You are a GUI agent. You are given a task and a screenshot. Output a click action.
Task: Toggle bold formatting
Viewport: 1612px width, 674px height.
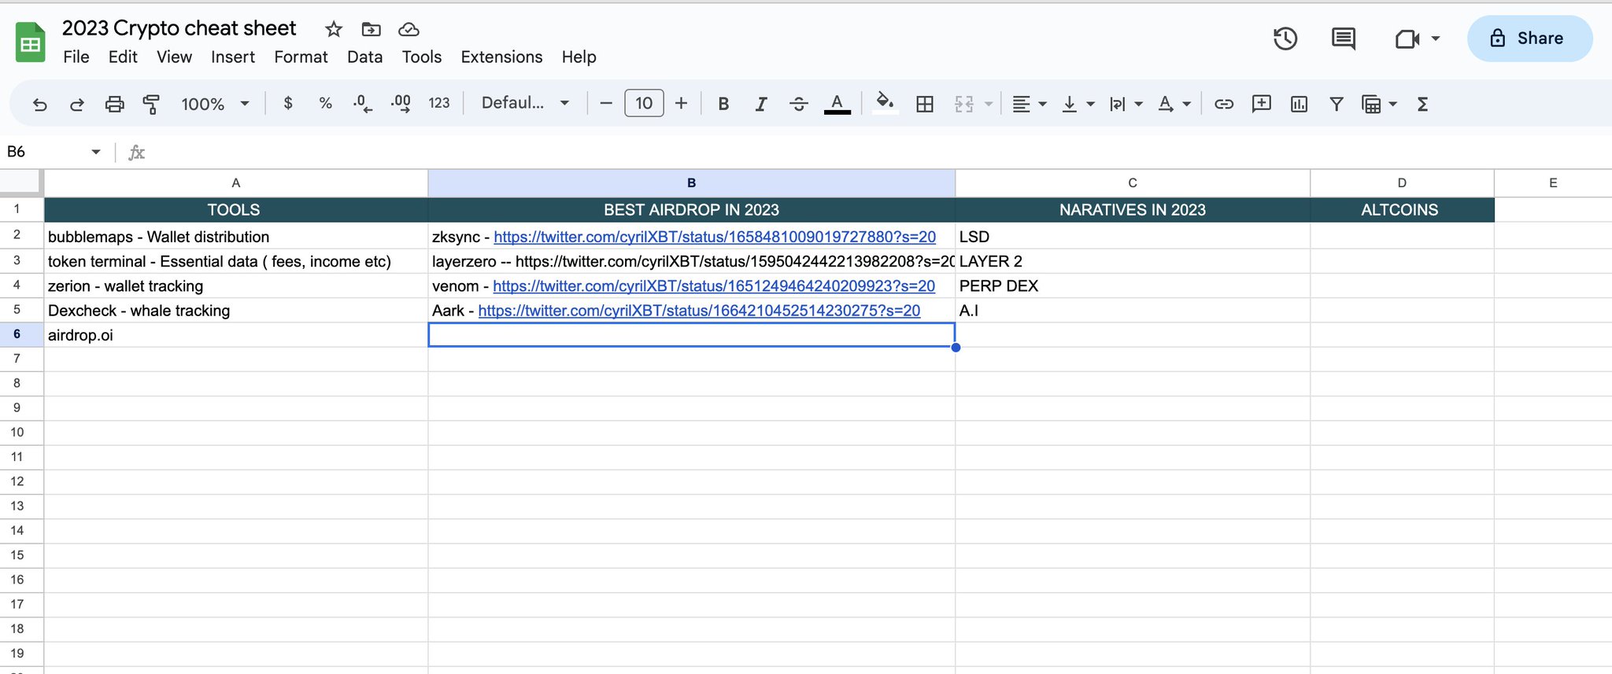pyautogui.click(x=723, y=104)
